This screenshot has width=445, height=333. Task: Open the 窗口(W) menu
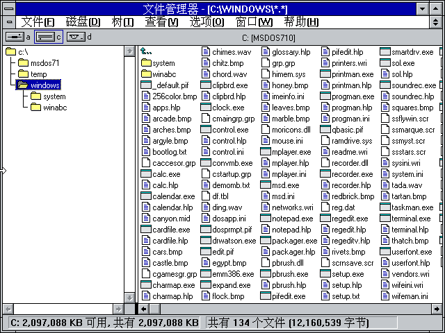254,22
